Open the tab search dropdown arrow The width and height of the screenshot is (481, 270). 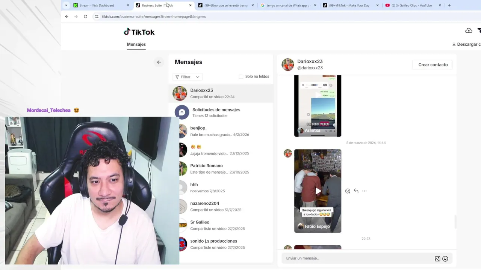66,5
